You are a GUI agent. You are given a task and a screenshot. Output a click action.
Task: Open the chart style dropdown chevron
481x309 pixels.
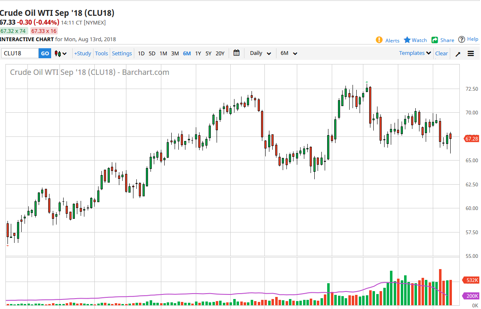tap(64, 53)
